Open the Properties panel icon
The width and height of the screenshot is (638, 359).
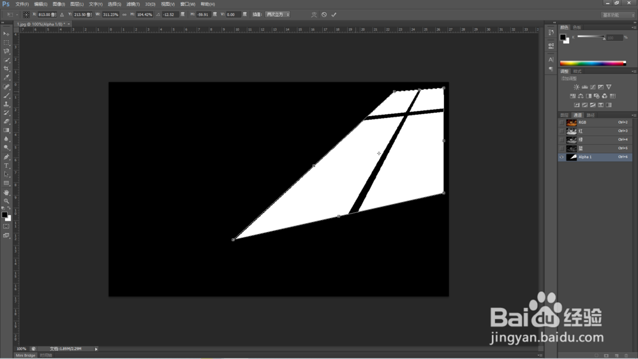551,45
